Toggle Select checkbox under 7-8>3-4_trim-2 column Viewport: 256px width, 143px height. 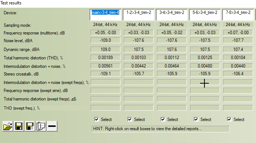coord(229,120)
